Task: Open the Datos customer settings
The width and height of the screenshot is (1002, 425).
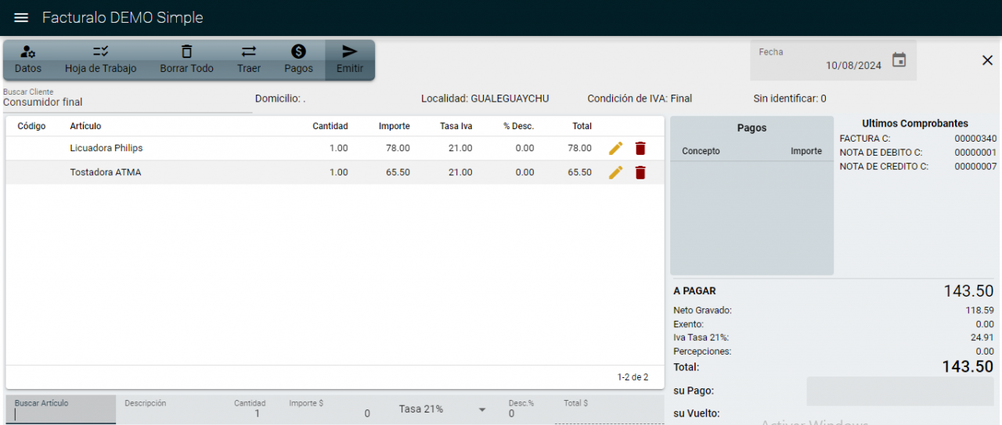Action: pyautogui.click(x=28, y=60)
